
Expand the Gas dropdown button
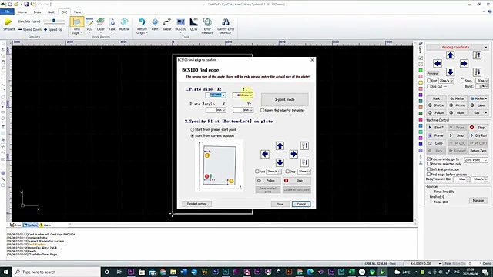(x=486, y=113)
